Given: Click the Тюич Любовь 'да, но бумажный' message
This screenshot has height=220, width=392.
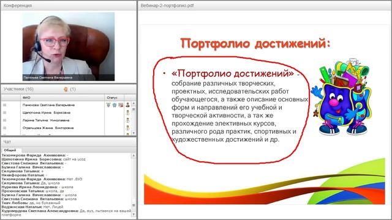Looking at the screenshot, I should (x=31, y=203).
